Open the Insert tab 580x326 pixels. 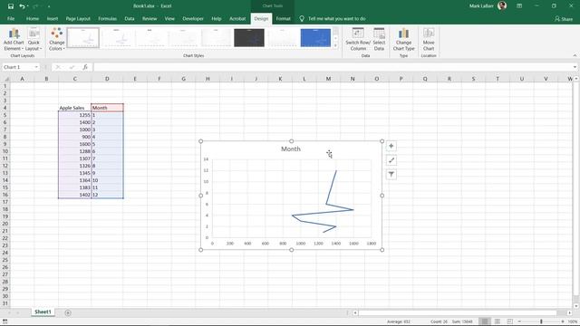(53, 18)
